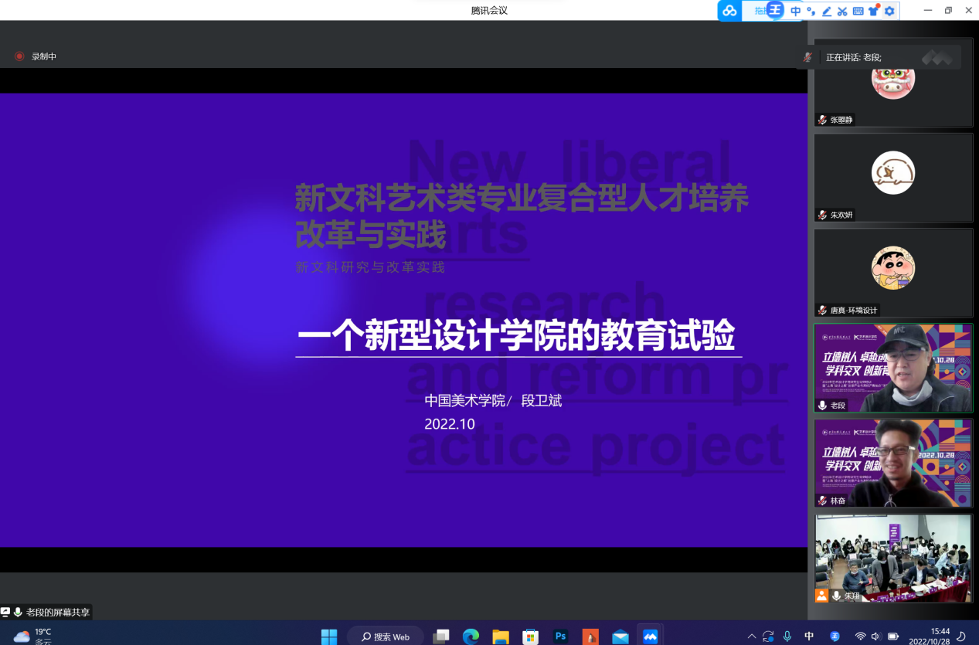Toggle punctuation mode in IME toolbar
979x645 pixels.
811,11
